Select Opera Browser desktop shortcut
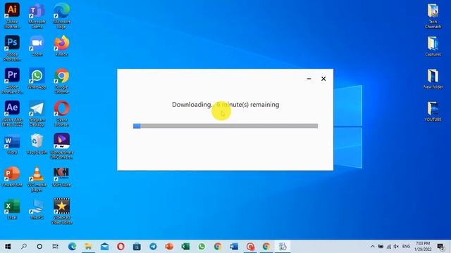This screenshot has height=253, width=451. pos(61,113)
